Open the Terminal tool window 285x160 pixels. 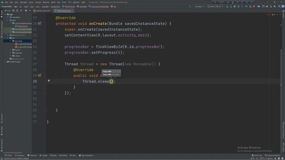tap(32, 156)
